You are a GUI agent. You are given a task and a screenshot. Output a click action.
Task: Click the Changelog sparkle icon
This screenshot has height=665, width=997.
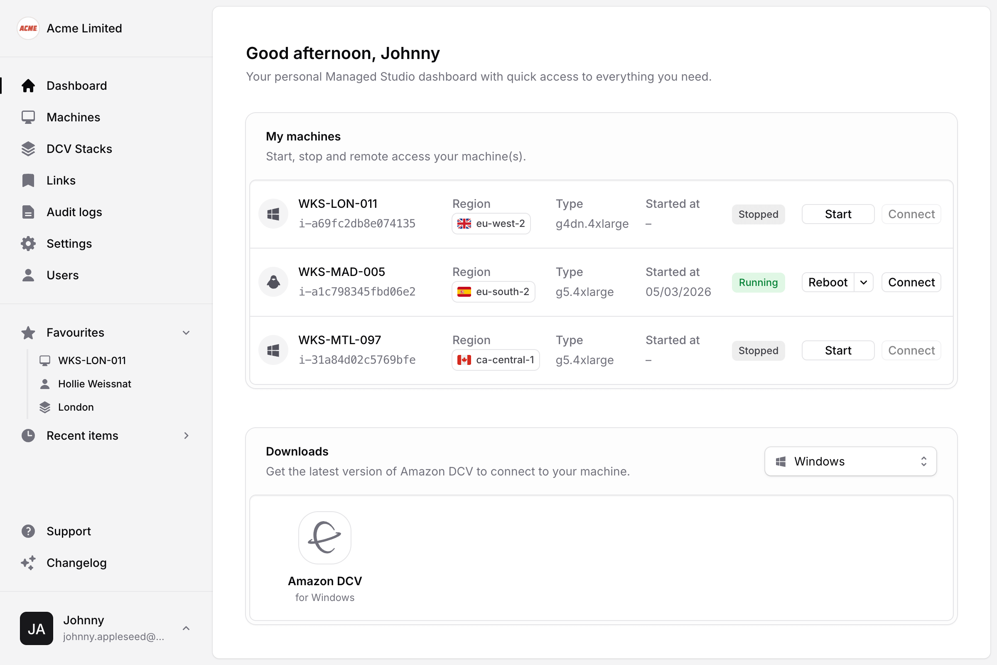pyautogui.click(x=28, y=563)
